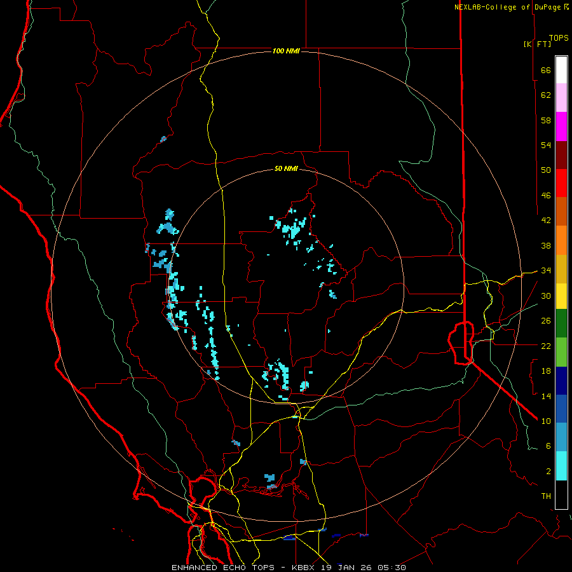
Task: Click the gold swatch above 34
Action: click(x=561, y=269)
